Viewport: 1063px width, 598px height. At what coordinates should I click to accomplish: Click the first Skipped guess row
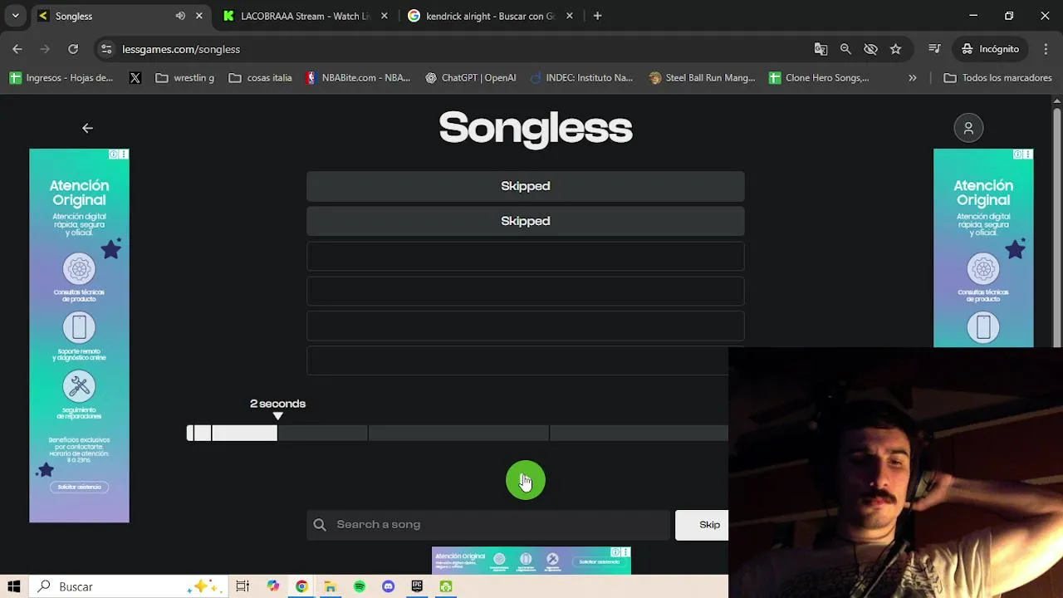[526, 186]
